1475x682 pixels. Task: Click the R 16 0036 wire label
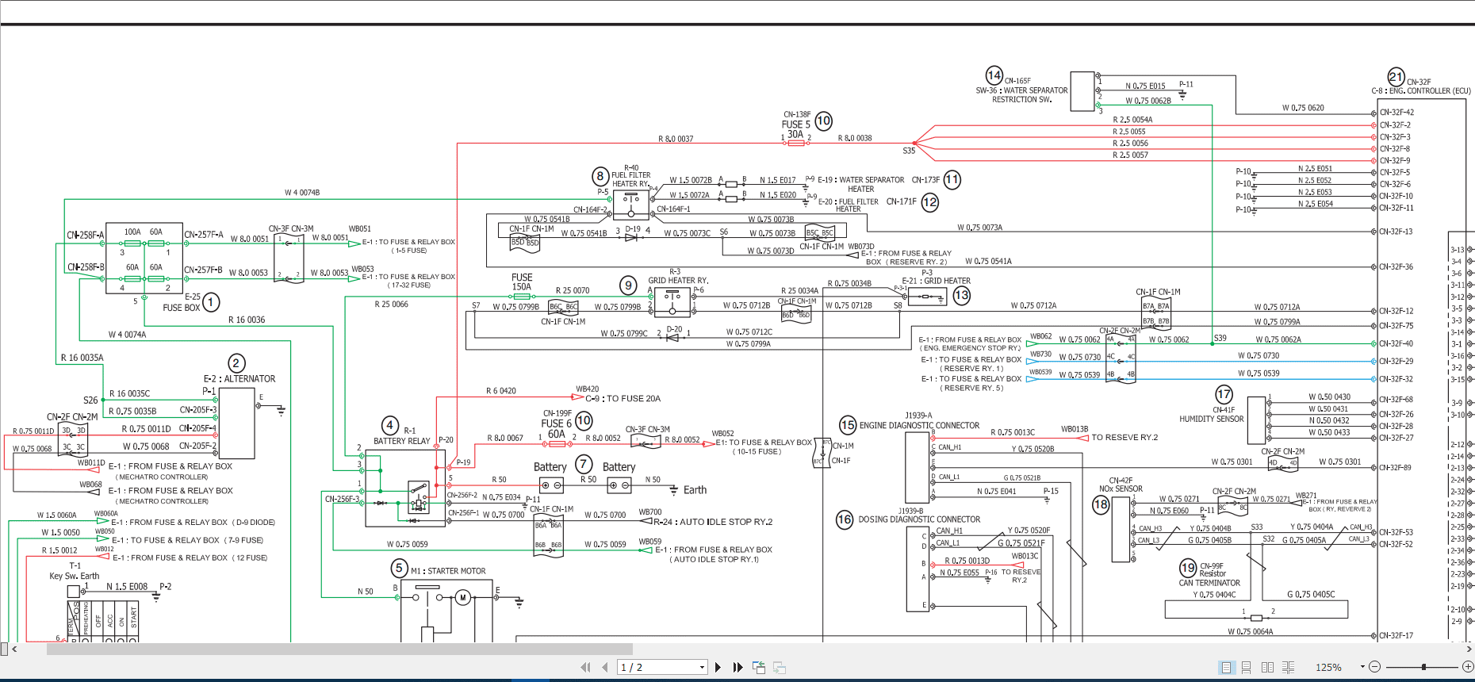[247, 320]
